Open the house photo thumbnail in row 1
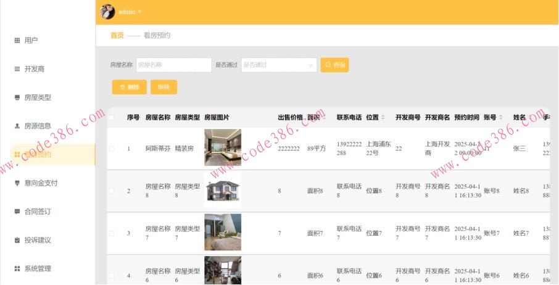The image size is (559, 285). (x=223, y=147)
